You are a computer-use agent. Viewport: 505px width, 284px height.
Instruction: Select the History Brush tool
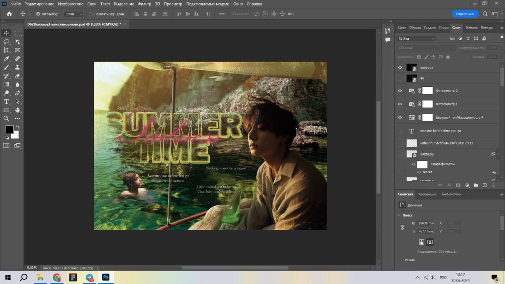(6, 76)
